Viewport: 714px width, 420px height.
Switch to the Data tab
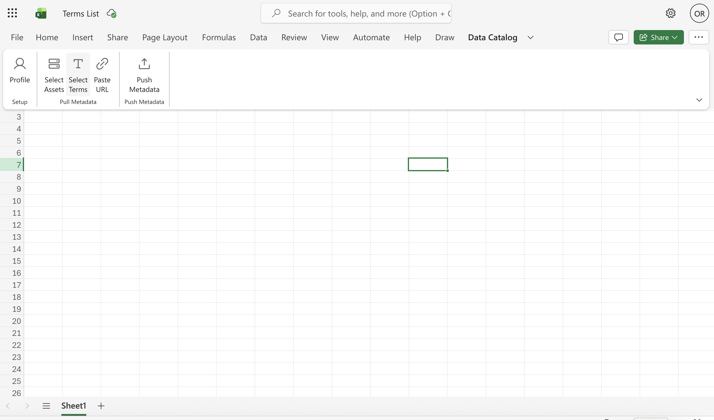coord(259,37)
